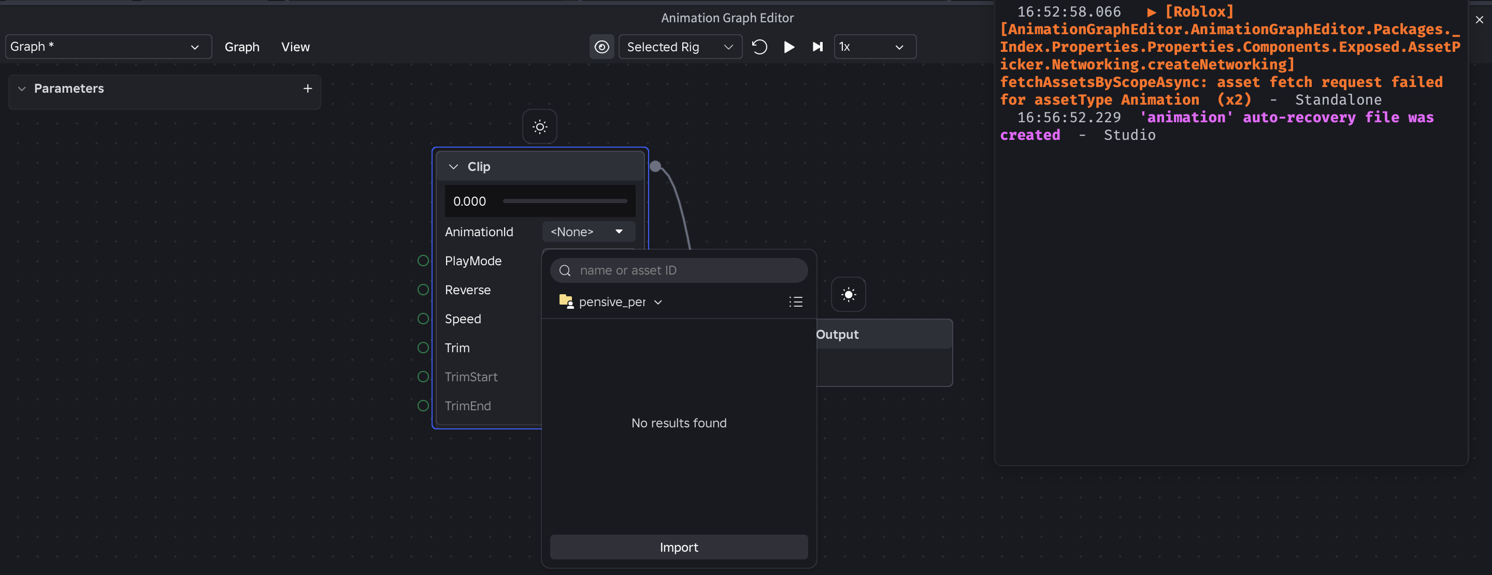Click the Reverse input pin
This screenshot has width=1492, height=575.
[x=423, y=290]
